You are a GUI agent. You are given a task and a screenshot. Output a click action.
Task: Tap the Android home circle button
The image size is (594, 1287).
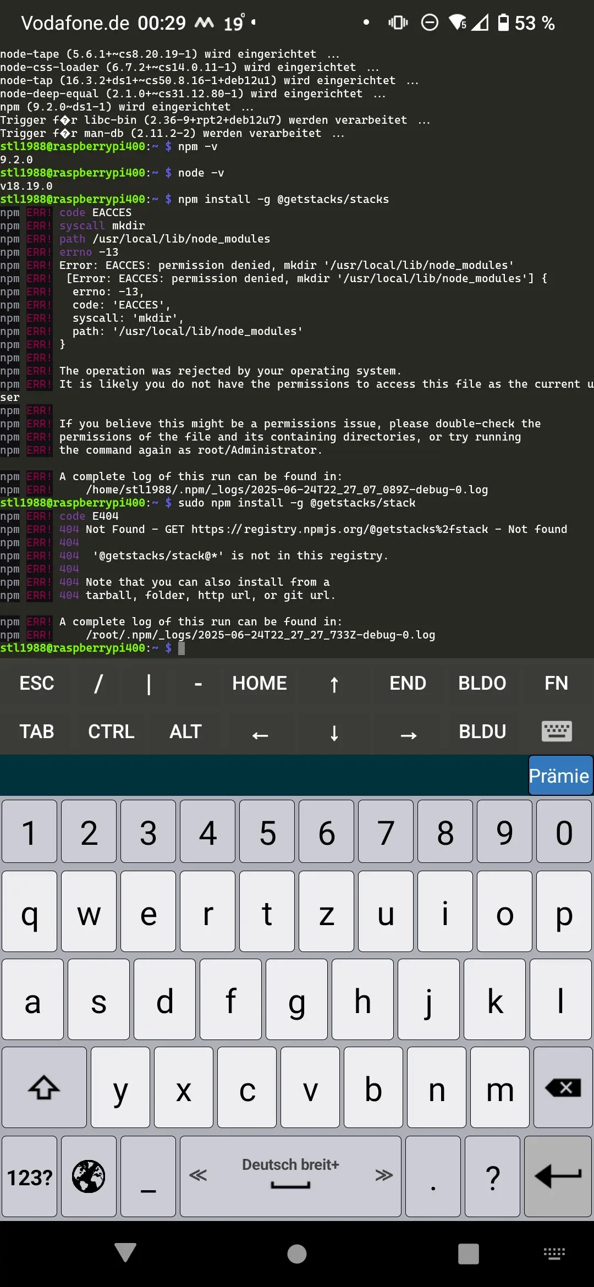click(297, 1253)
